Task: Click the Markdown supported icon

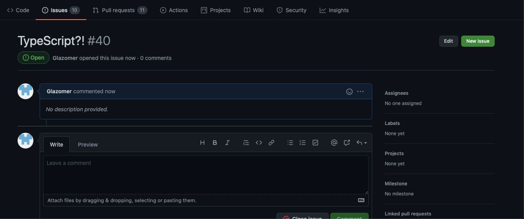Action: [361, 200]
